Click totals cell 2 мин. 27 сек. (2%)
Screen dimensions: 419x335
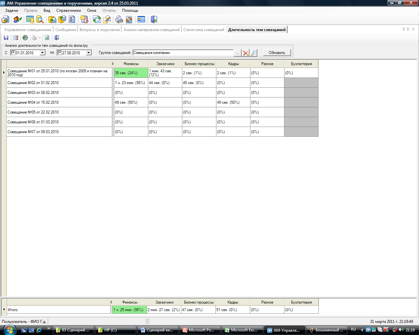(x=164, y=309)
